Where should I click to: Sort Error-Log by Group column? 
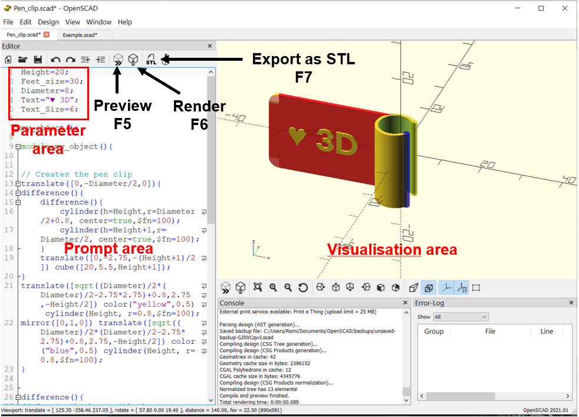coord(434,331)
